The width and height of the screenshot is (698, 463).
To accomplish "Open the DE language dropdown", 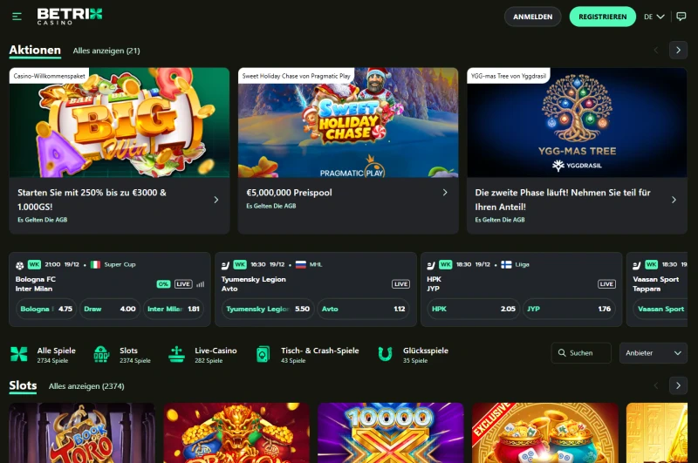I will coord(654,17).
